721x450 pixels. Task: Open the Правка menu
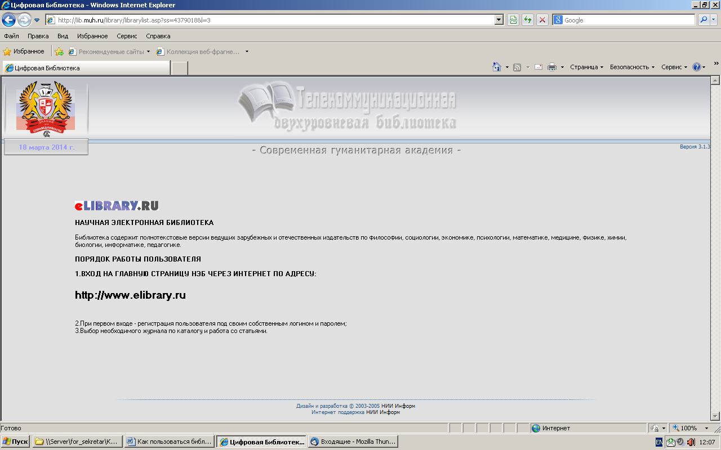[38, 36]
